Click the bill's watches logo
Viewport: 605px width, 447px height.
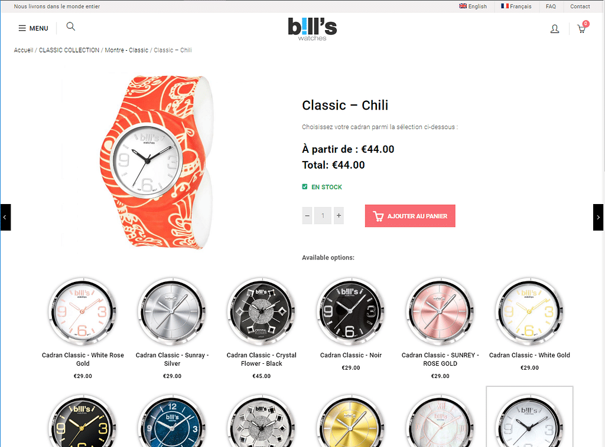click(x=312, y=29)
